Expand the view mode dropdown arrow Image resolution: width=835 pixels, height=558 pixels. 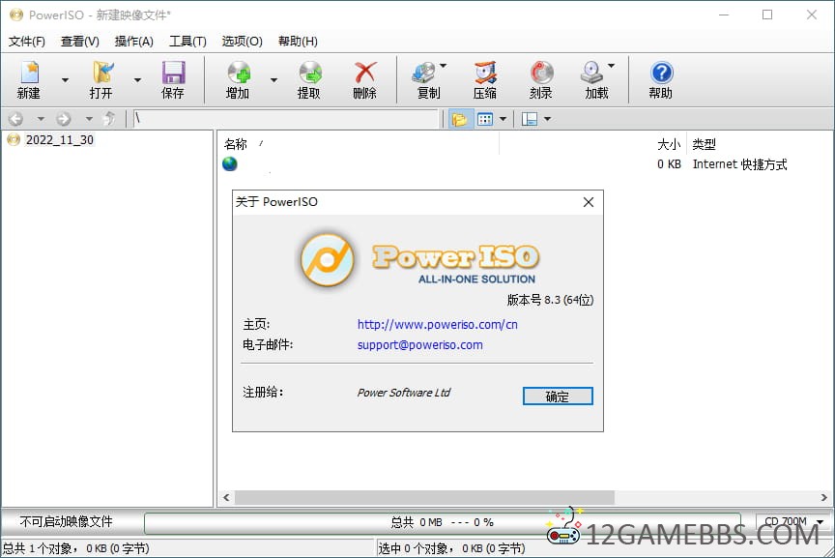point(503,119)
